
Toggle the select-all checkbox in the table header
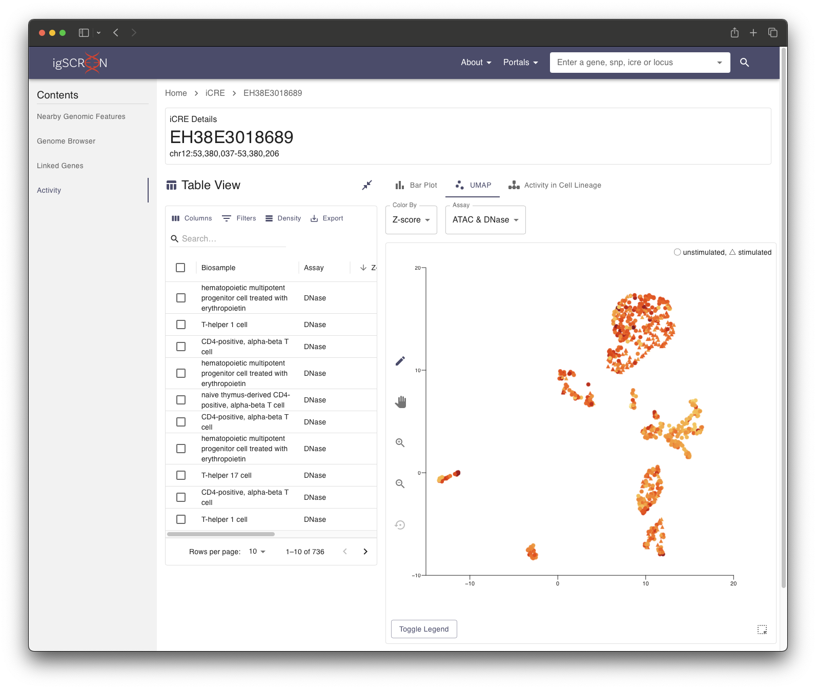(x=180, y=268)
